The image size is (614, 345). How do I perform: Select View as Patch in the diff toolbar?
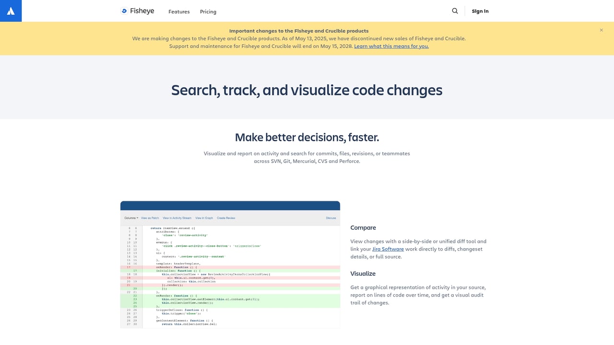point(150,218)
